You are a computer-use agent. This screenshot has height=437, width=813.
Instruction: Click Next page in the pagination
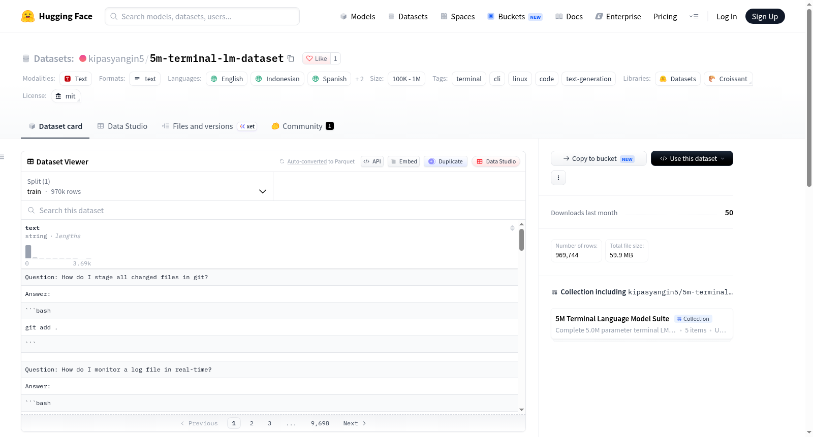[x=355, y=423]
